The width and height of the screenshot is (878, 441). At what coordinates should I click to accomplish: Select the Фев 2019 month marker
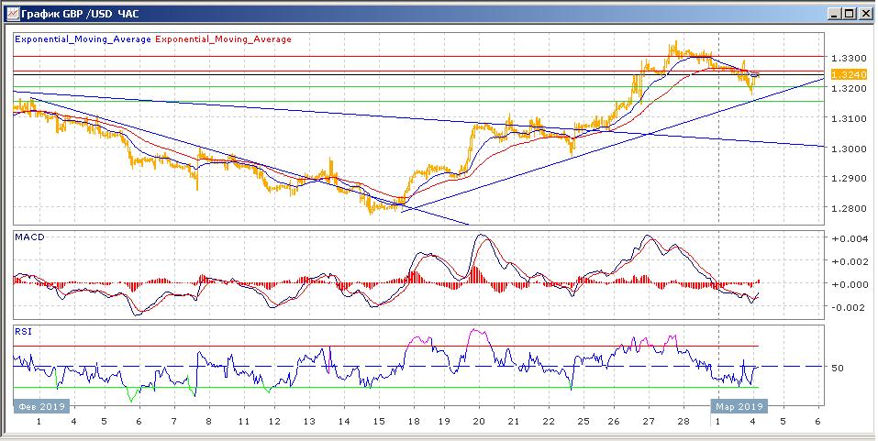(x=35, y=406)
